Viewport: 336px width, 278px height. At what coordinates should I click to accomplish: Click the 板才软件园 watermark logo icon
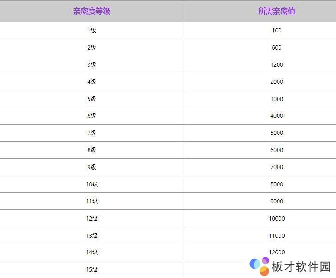click(260, 265)
